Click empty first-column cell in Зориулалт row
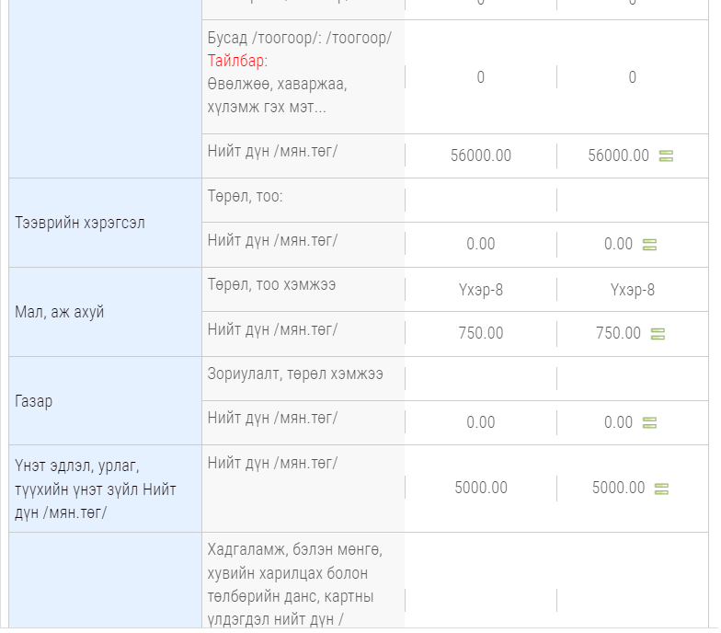 480,378
